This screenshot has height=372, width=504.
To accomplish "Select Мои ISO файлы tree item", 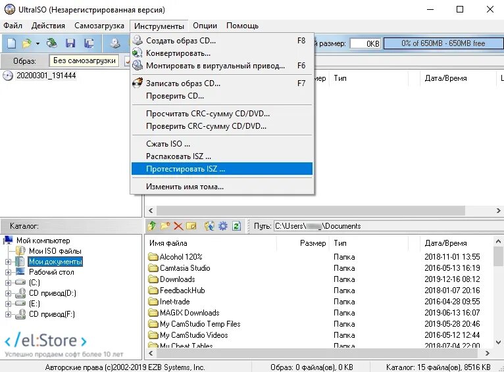I will [x=55, y=251].
